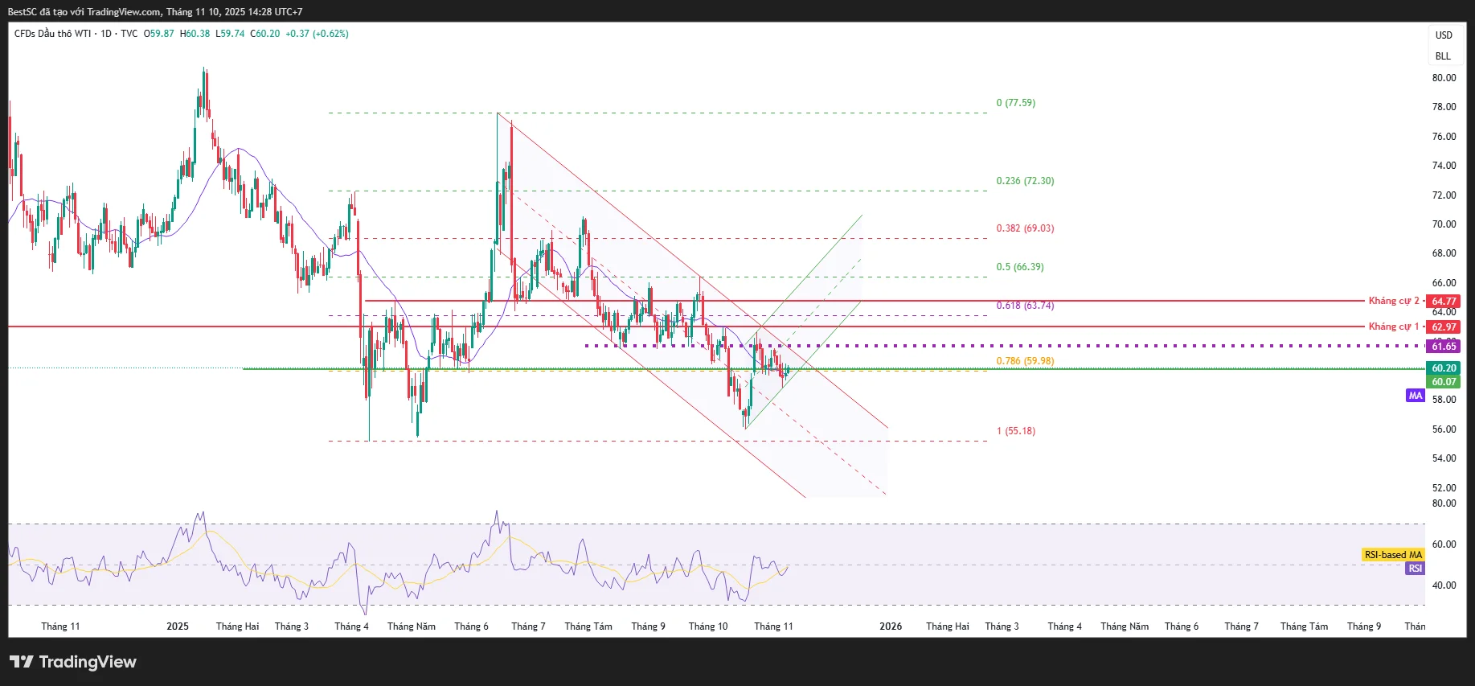Click the Kháng cự 2 resistance label

coord(1393,301)
